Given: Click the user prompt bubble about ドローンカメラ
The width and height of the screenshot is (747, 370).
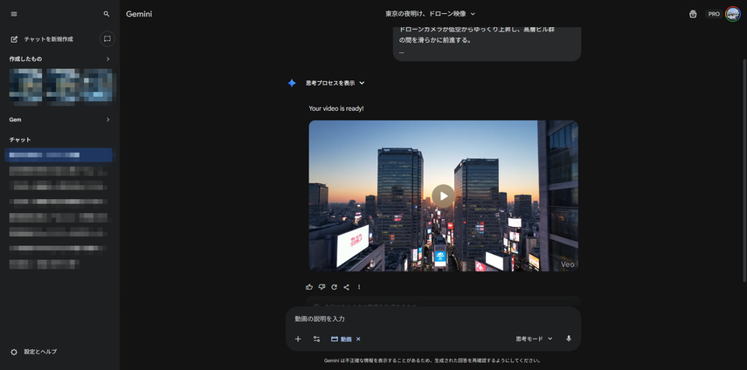Looking at the screenshot, I should click(x=487, y=44).
